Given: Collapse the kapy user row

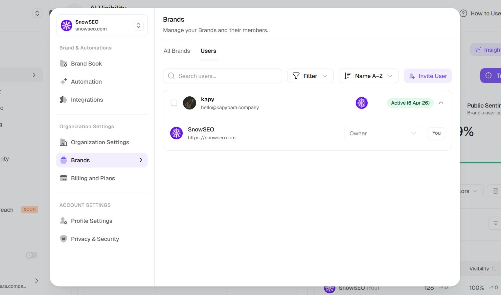Looking at the screenshot, I should tap(441, 103).
